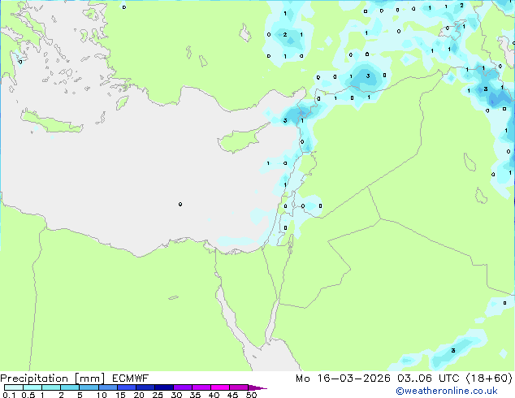Click the 'Precipitation [mm]' title text

pyautogui.click(x=52, y=379)
